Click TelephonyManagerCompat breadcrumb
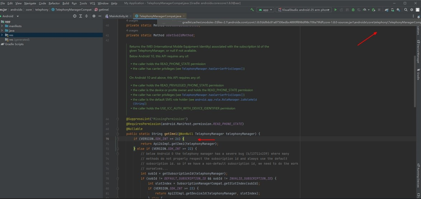Viewport: 421px width, 199px height. tap(71, 10)
